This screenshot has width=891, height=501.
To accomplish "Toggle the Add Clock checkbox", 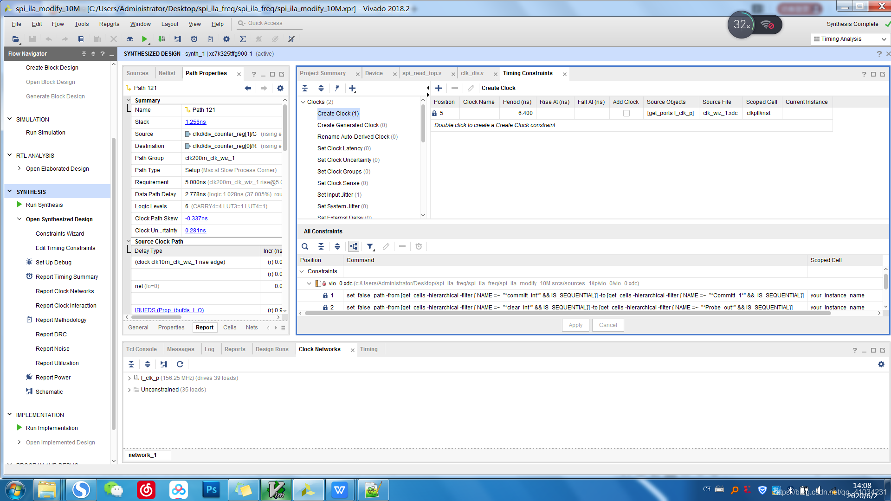I will pyautogui.click(x=626, y=113).
